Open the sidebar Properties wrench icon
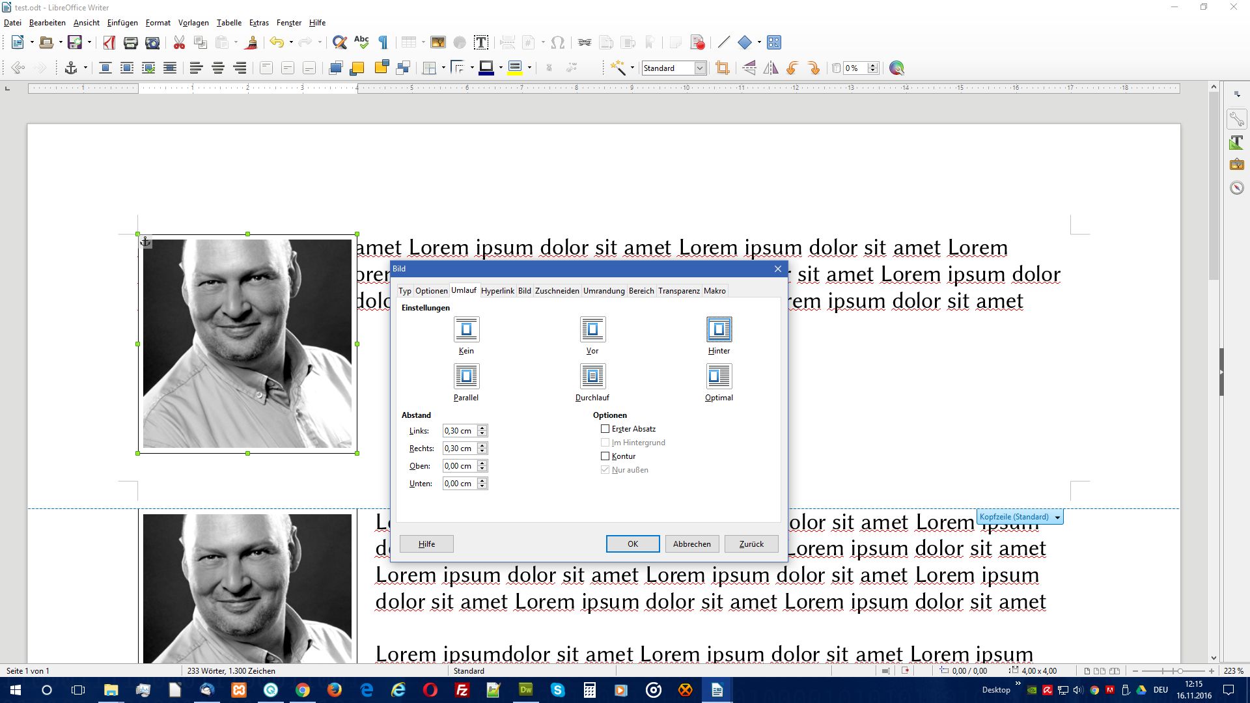 pos(1237,119)
